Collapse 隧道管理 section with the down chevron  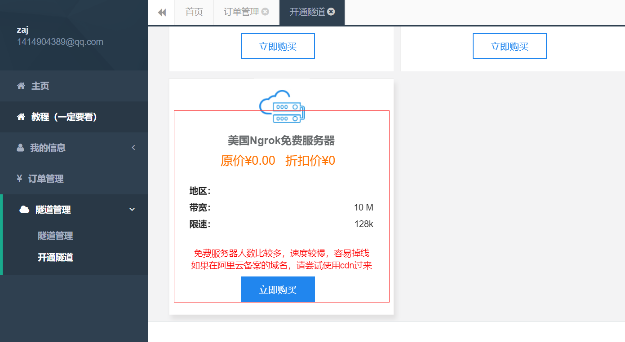(132, 209)
